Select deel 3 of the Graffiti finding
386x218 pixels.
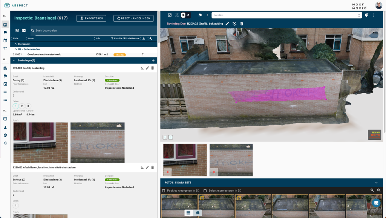coord(28,106)
